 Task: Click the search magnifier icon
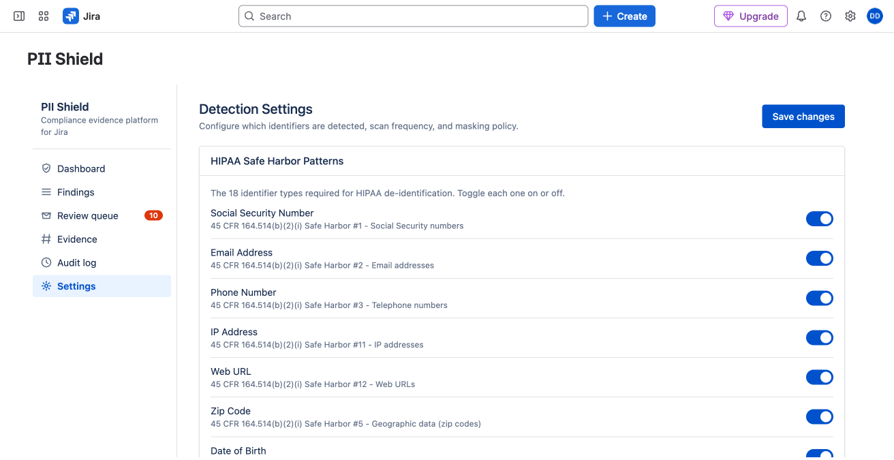[250, 16]
